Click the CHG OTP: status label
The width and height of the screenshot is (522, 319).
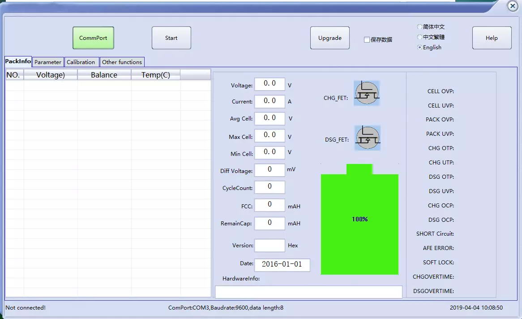(x=441, y=148)
